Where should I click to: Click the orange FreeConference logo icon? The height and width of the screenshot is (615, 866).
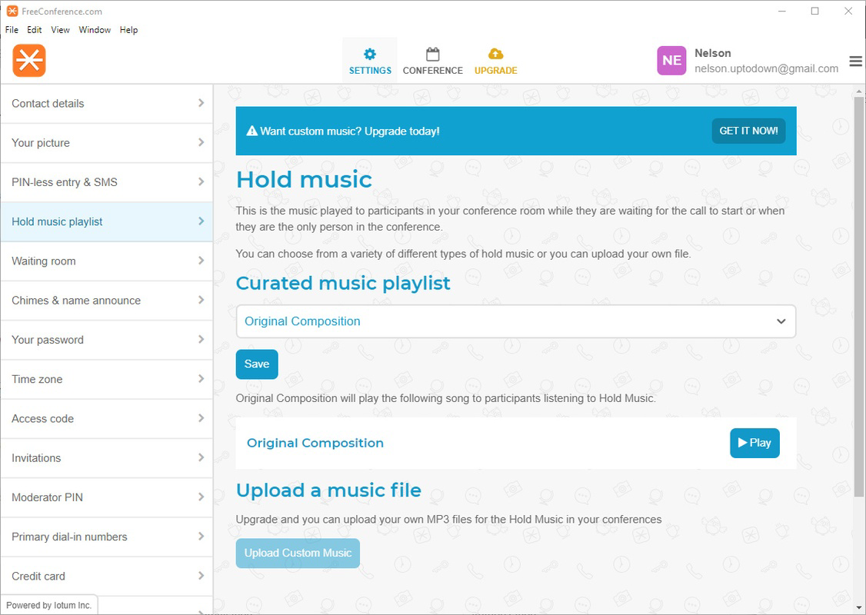[29, 60]
